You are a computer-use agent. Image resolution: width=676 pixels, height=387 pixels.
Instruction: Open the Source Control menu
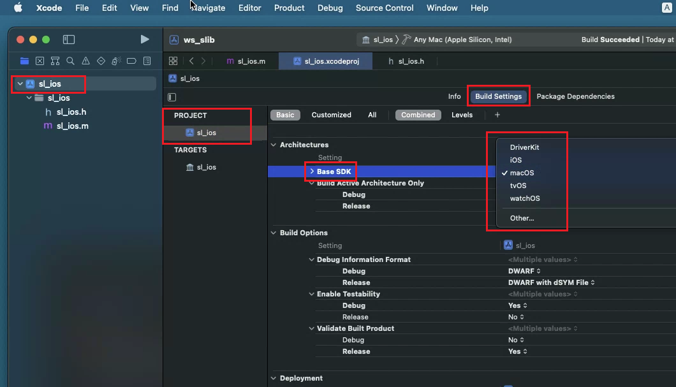point(385,8)
